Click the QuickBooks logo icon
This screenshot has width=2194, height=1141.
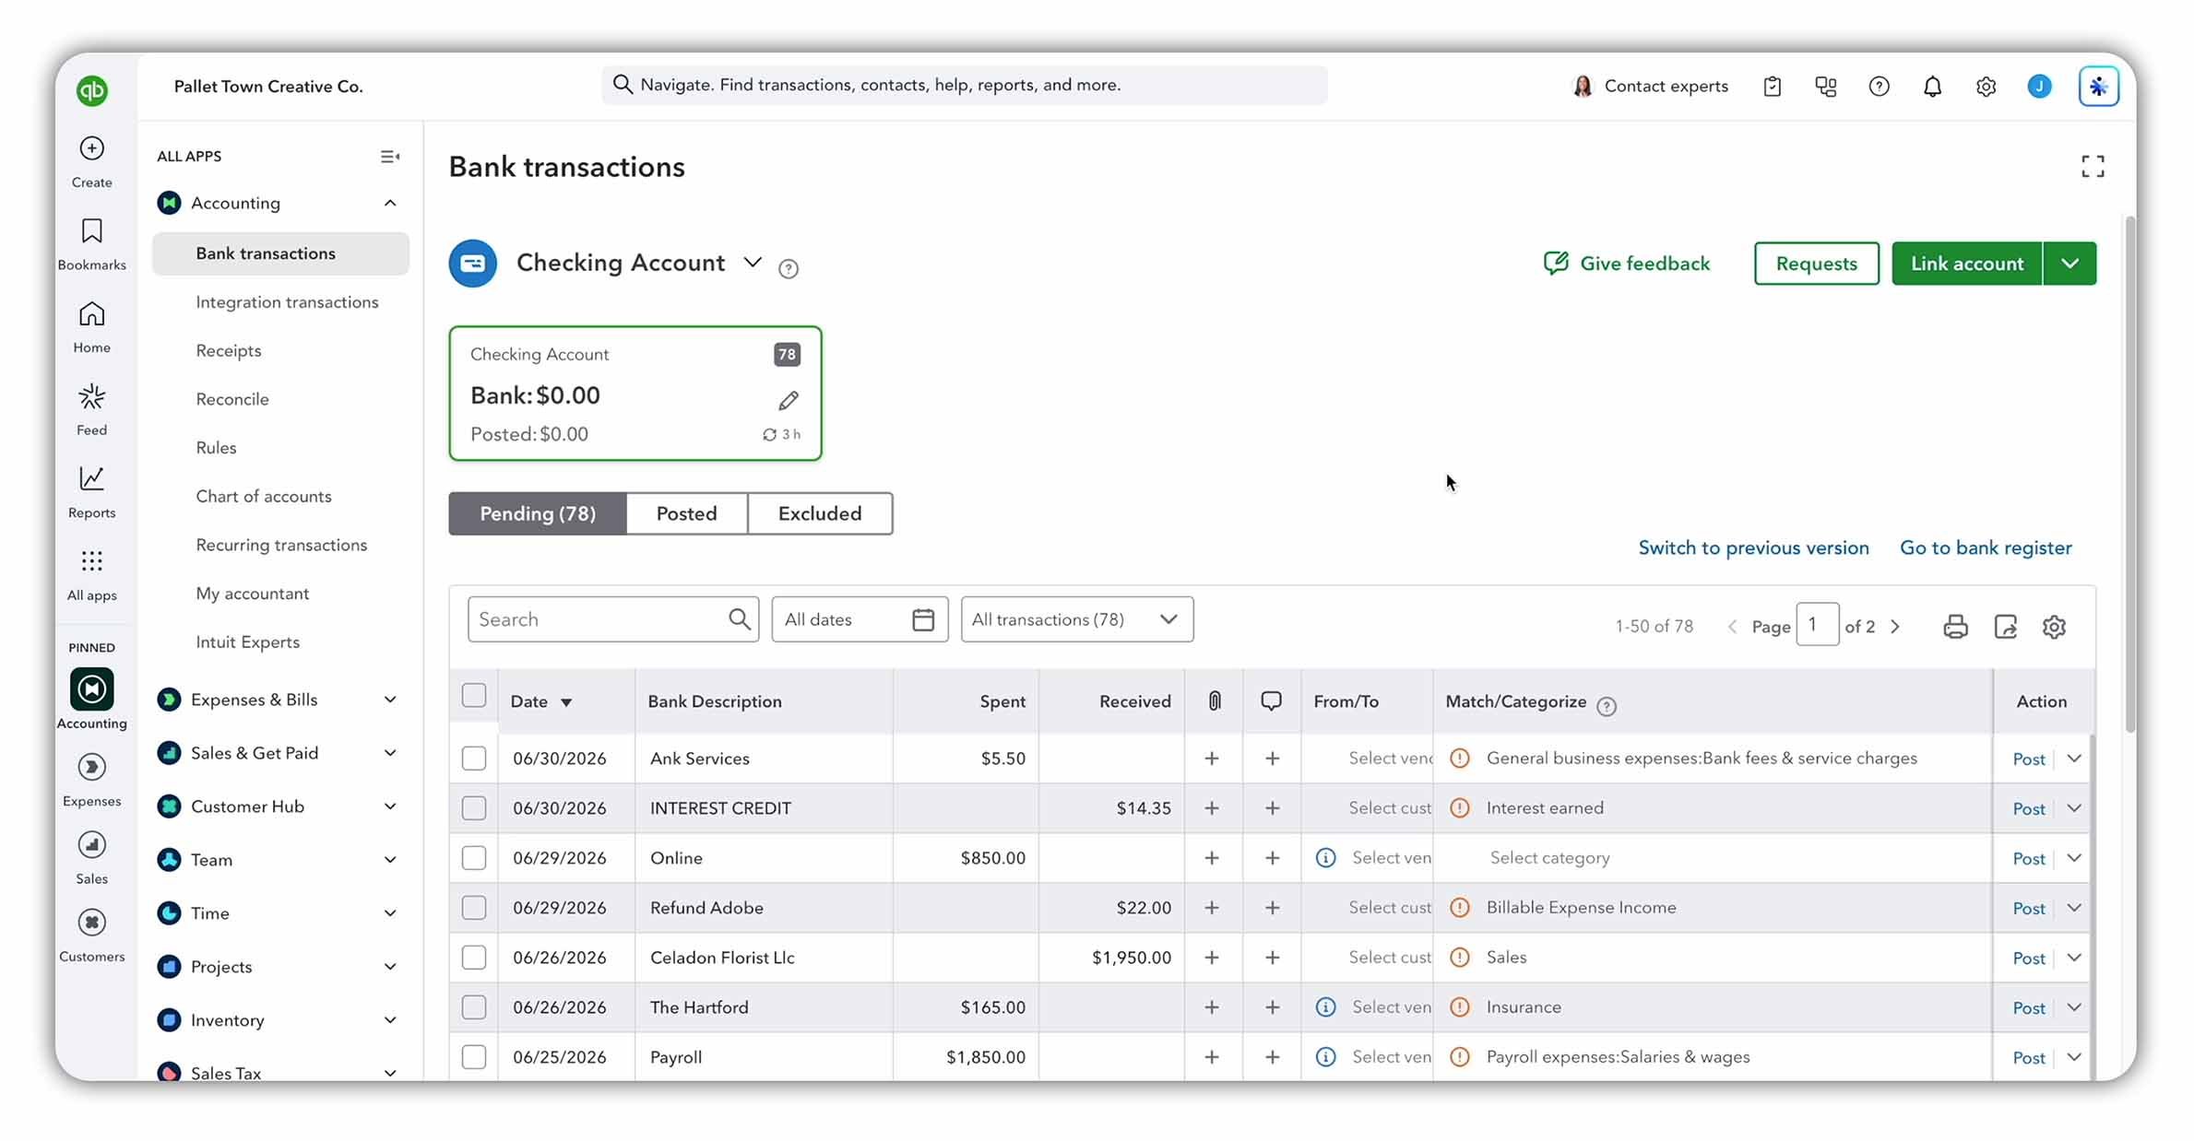click(91, 89)
